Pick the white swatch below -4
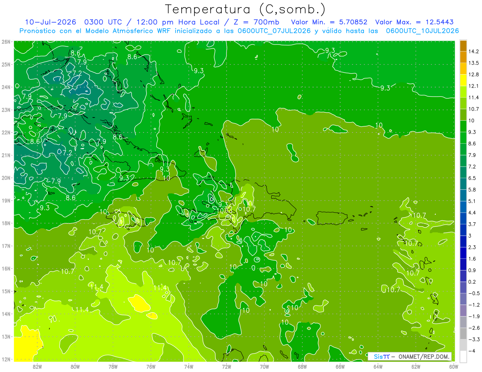This screenshot has height=372, width=482. click(x=464, y=356)
